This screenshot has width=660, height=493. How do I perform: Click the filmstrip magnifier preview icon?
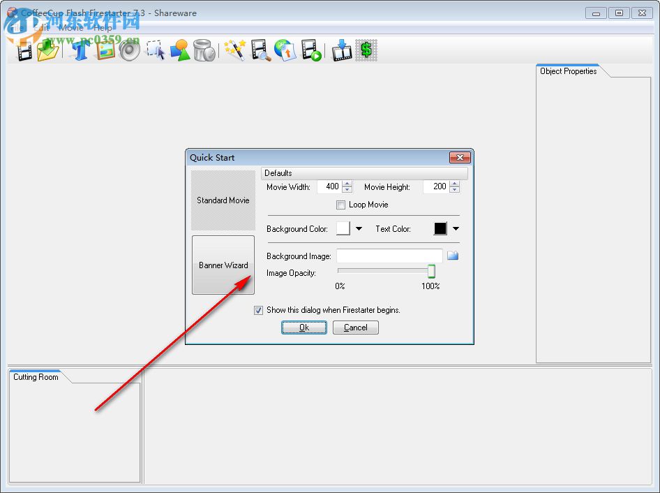[x=260, y=50]
